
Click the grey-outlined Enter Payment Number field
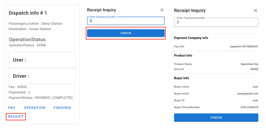(216, 22)
